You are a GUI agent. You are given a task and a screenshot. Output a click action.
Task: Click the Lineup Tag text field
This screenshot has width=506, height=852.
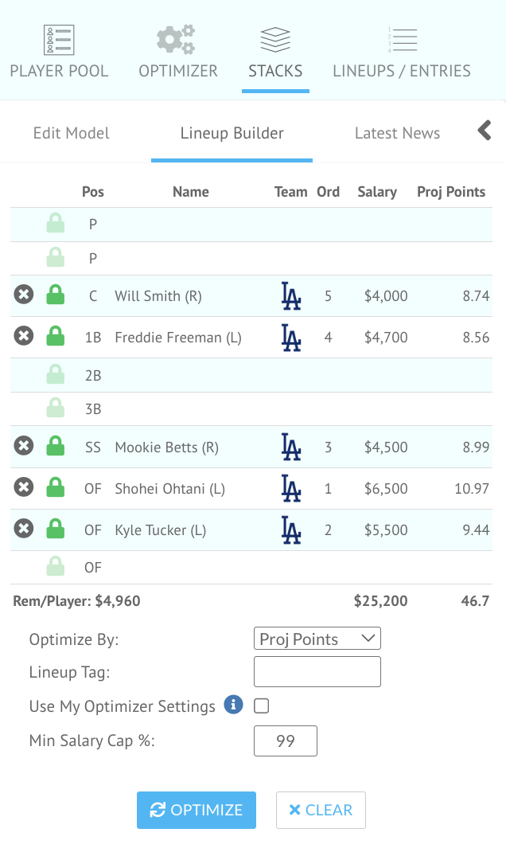coord(317,671)
